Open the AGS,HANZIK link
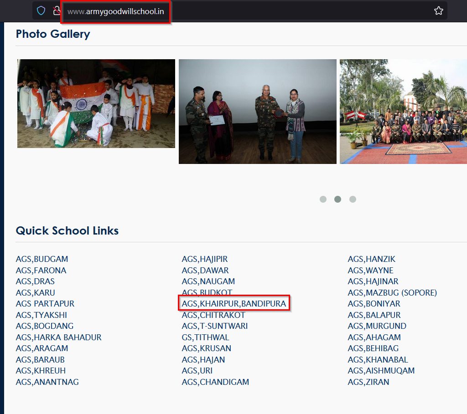 pyautogui.click(x=371, y=259)
